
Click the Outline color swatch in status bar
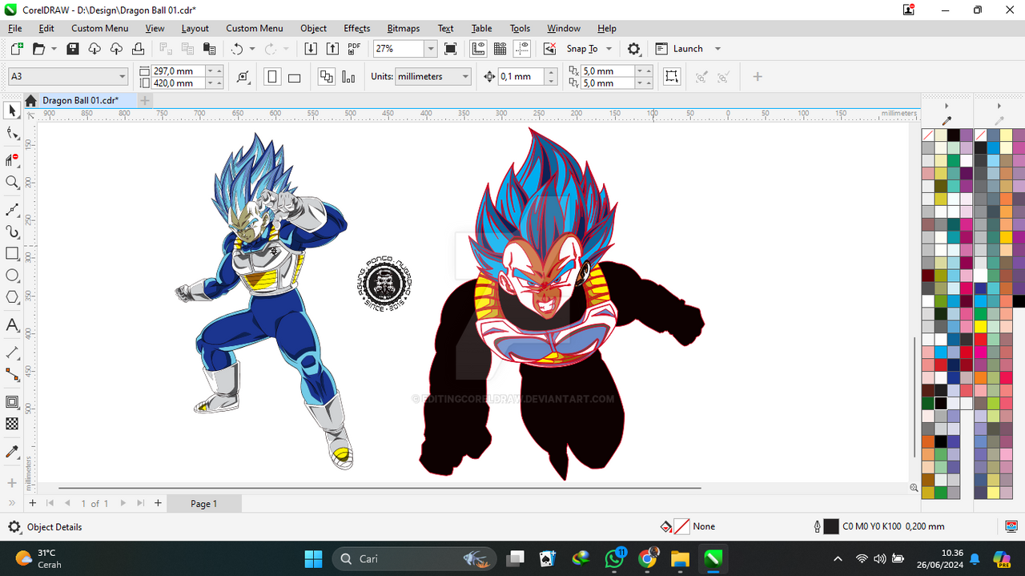pyautogui.click(x=831, y=526)
